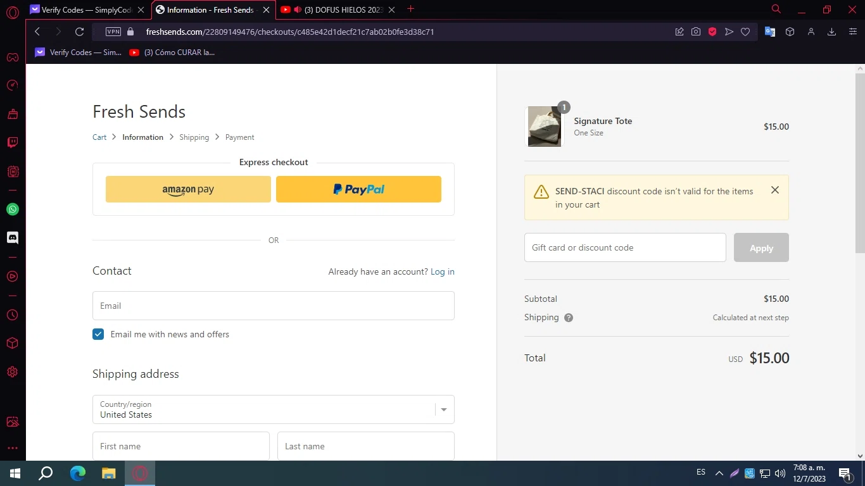Click the Apply discount button
This screenshot has width=865, height=486.
tap(761, 247)
